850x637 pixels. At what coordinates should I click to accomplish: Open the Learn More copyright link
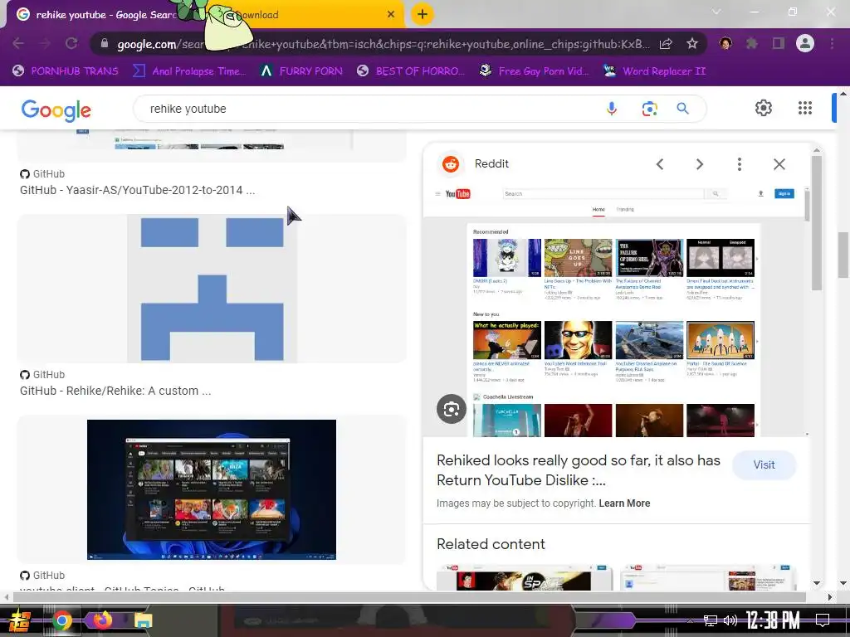coord(624,503)
